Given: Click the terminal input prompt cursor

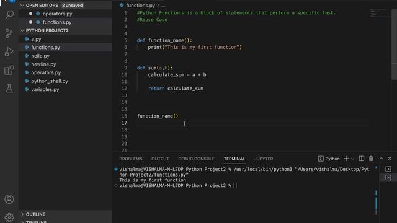Looking at the screenshot, I should pyautogui.click(x=235, y=186).
